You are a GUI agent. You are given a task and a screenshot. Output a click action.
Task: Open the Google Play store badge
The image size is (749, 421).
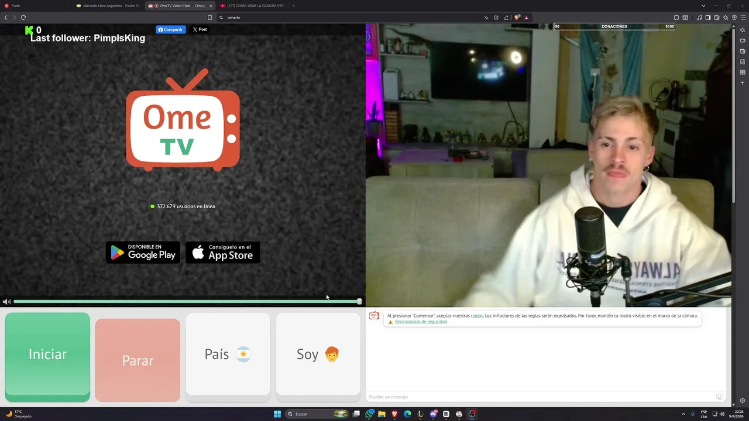point(143,253)
